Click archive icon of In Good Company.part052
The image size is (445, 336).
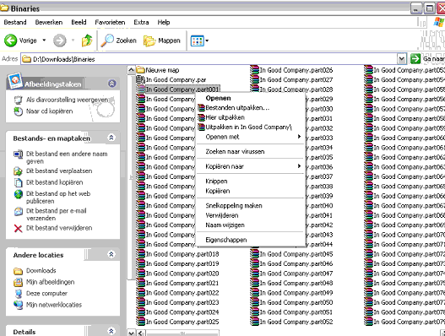[x=254, y=322]
